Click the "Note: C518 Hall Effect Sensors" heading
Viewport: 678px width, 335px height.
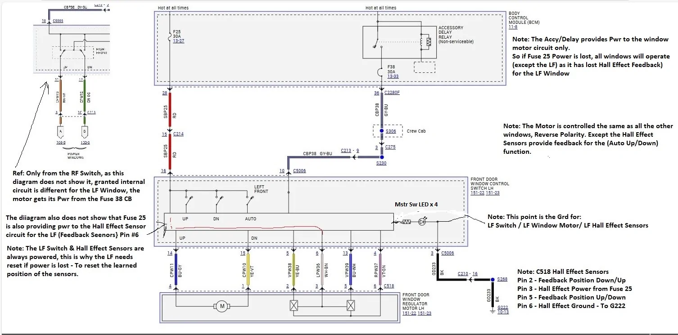pos(563,272)
